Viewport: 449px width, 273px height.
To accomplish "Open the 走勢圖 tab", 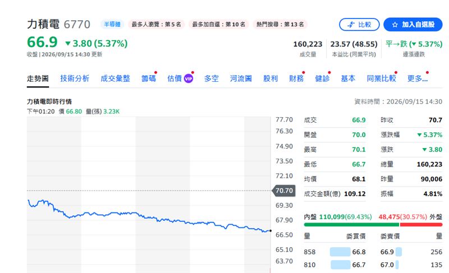I will tap(38, 78).
